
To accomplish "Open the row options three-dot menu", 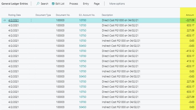I will [x=31, y=20].
